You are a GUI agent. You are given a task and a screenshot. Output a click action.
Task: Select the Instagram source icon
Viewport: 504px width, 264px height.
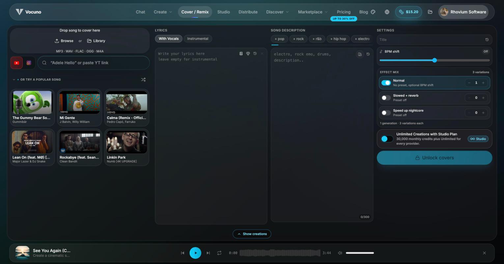[29, 63]
